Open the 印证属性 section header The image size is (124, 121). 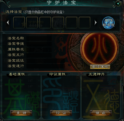(x=57, y=74)
